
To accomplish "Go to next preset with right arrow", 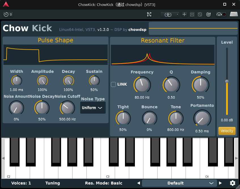I will (220, 183).
